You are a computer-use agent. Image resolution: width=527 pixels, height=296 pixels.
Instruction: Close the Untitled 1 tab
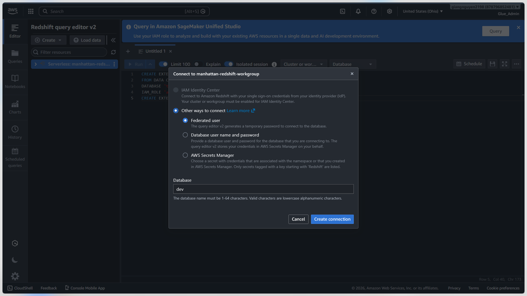[170, 51]
